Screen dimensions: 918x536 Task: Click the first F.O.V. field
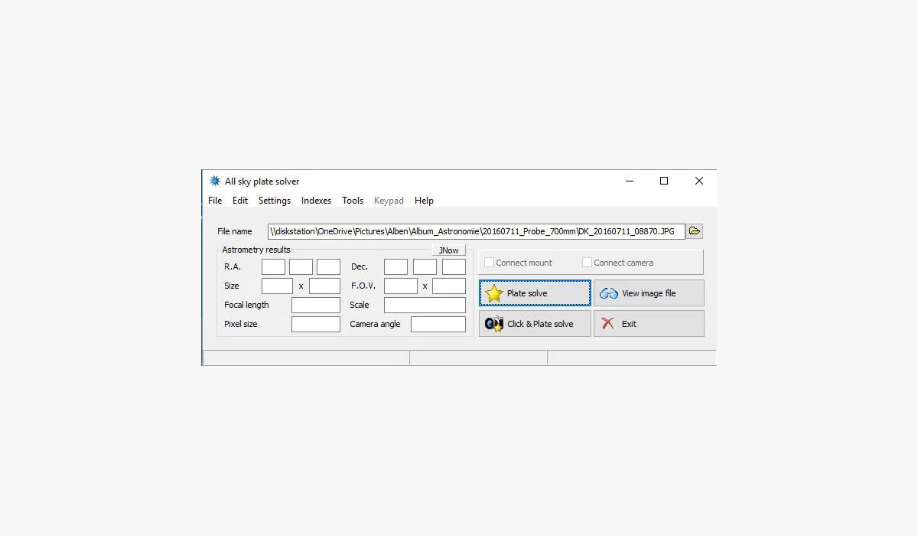click(401, 286)
